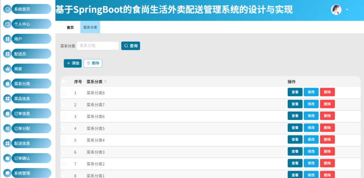
Task: Click 删除 for row 菜系分类6
Action: point(327,116)
